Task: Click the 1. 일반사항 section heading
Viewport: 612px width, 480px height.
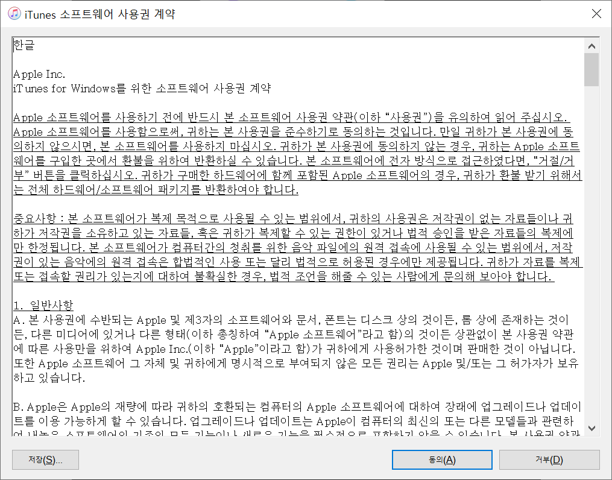Action: pyautogui.click(x=43, y=305)
